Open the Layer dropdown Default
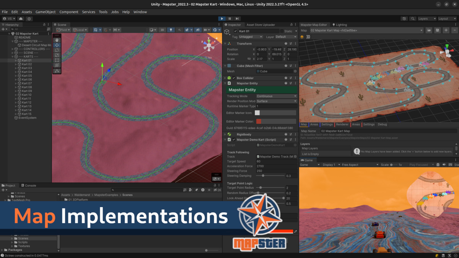The width and height of the screenshot is (459, 258). pyautogui.click(x=286, y=37)
